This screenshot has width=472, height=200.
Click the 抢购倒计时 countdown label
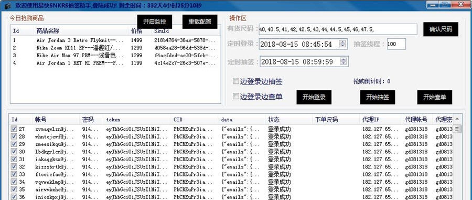(372, 81)
